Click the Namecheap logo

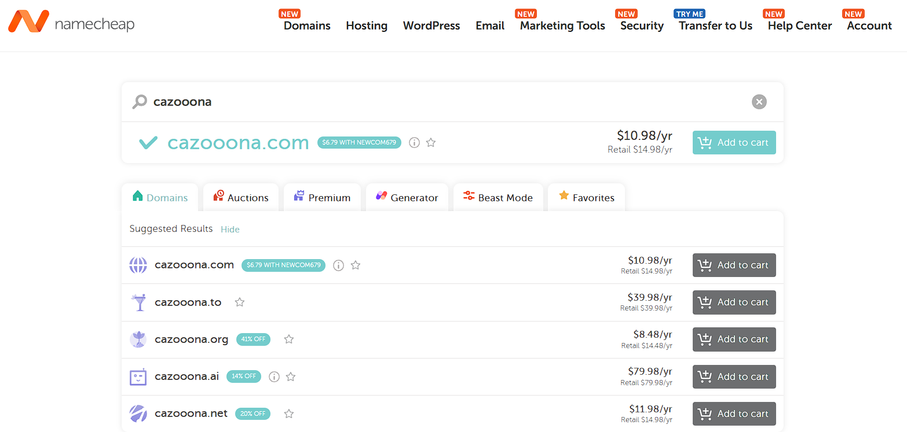[71, 22]
